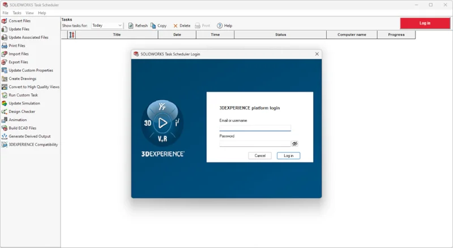This screenshot has width=453, height=248.
Task: Open the View menu
Action: click(29, 12)
